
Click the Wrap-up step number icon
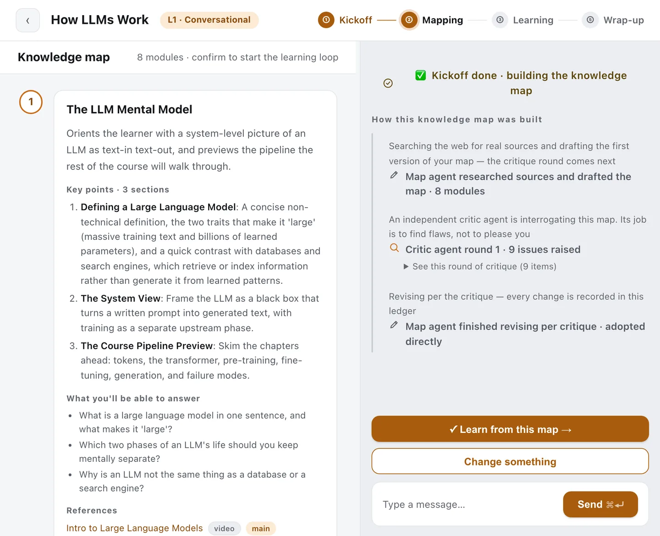[590, 20]
